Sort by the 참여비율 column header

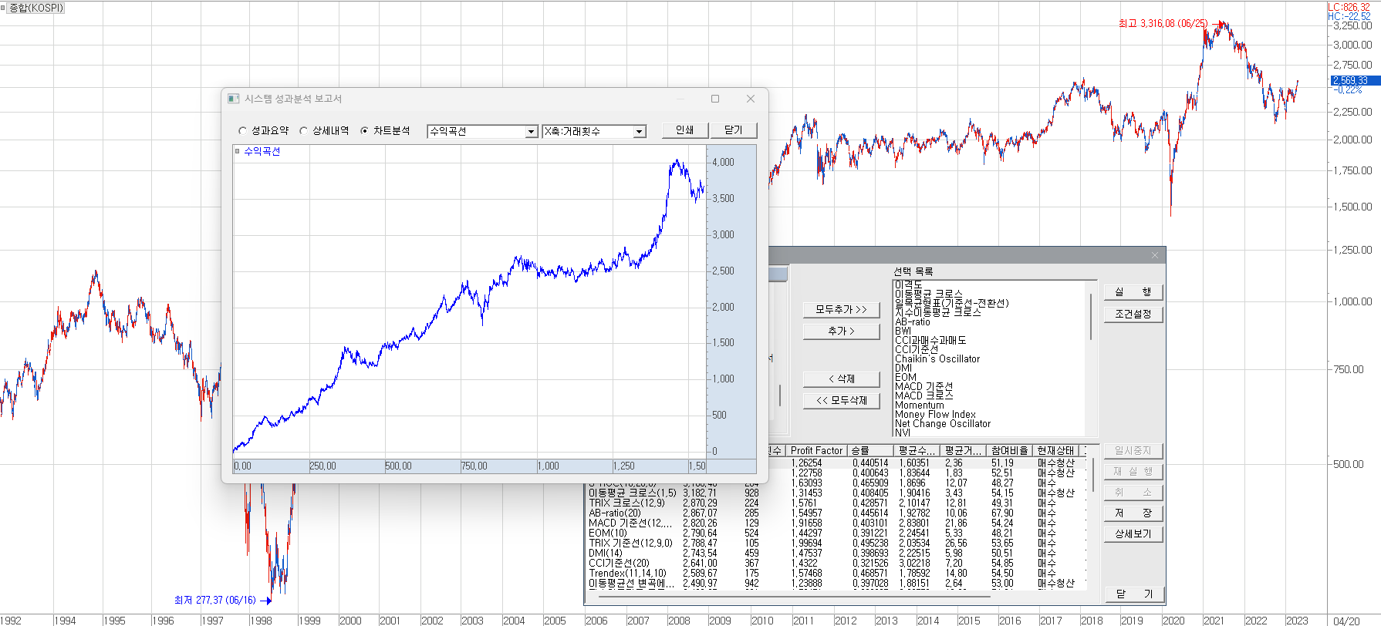(x=1010, y=450)
